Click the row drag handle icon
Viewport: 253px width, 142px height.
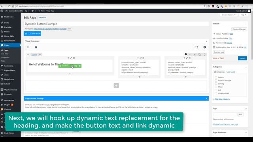tap(28, 54)
